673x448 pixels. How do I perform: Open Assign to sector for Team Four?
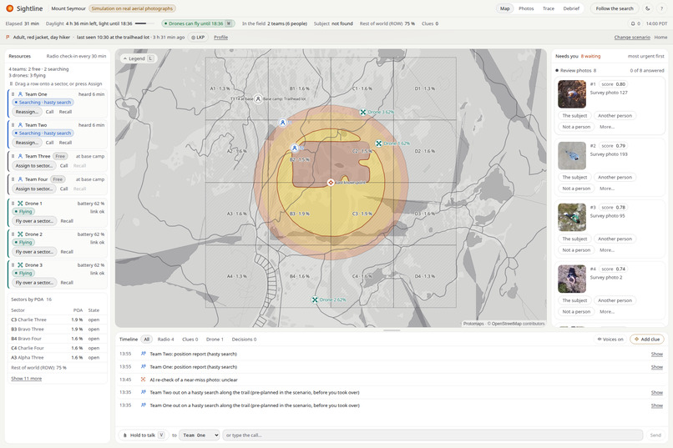[x=34, y=189]
